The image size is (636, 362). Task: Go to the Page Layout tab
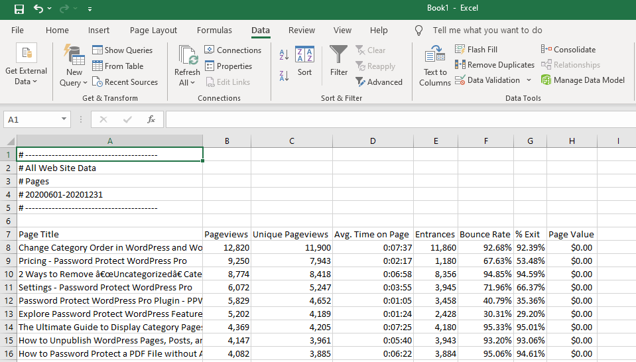tap(153, 30)
